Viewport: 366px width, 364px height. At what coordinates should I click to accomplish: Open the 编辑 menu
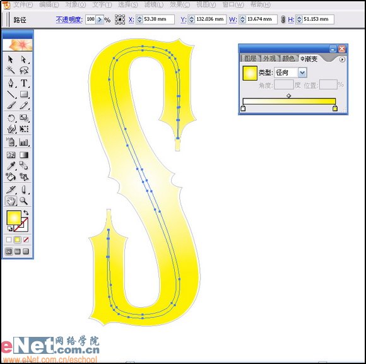coord(49,4)
